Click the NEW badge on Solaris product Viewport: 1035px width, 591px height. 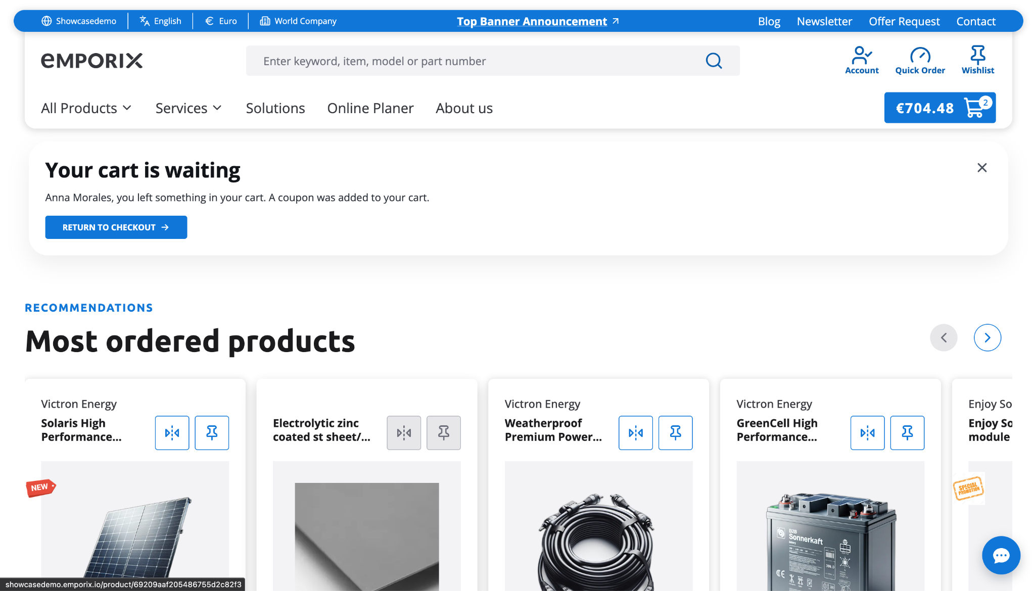click(40, 487)
